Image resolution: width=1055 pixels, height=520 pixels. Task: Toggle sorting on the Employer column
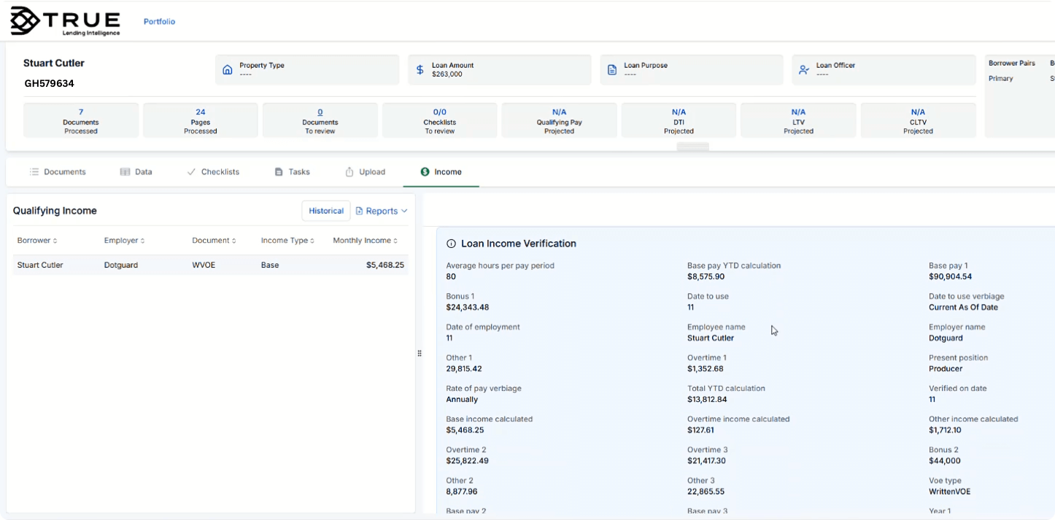(142, 240)
